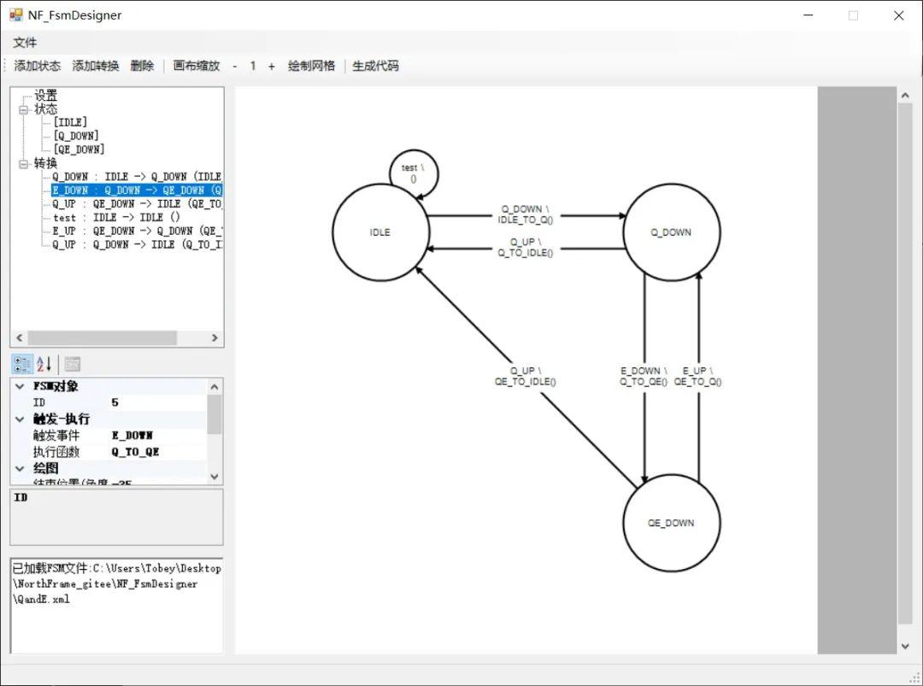This screenshot has height=686, width=923.
Task: Click the Q_UP \ Q_TO_IDLE() transition label
Action: (525, 247)
